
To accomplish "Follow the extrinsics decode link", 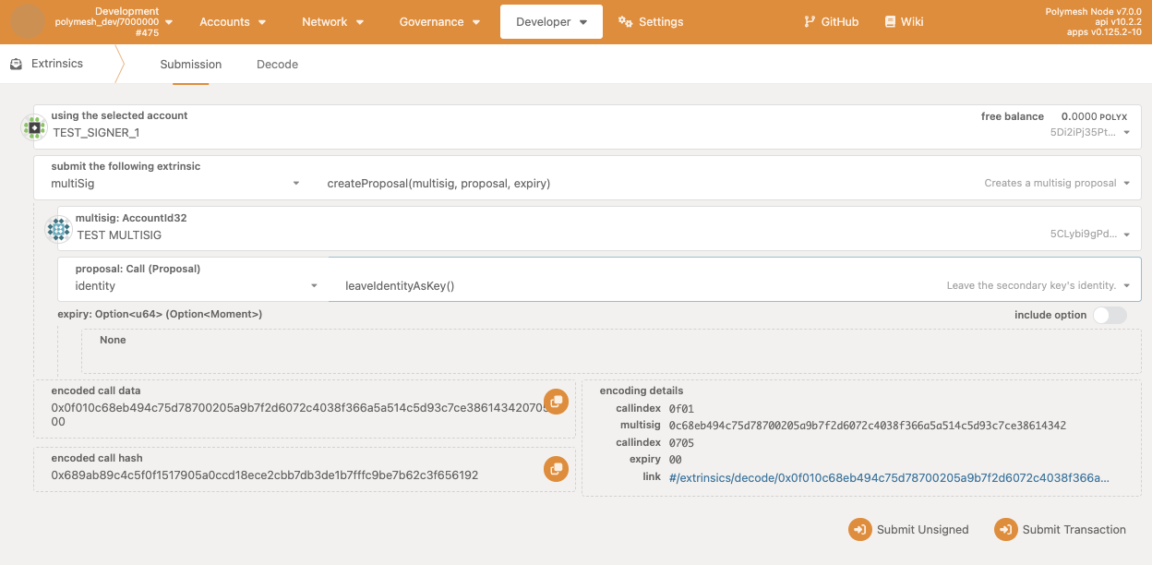I will [x=889, y=477].
